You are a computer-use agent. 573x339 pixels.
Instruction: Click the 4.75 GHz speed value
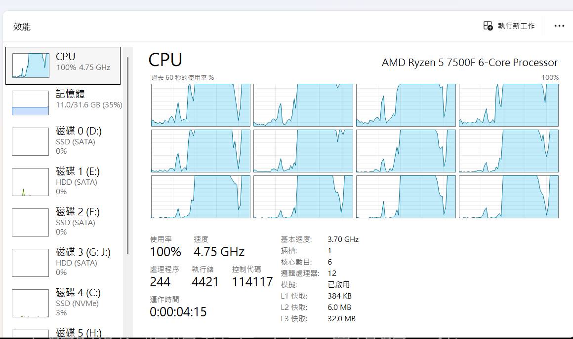(x=219, y=251)
